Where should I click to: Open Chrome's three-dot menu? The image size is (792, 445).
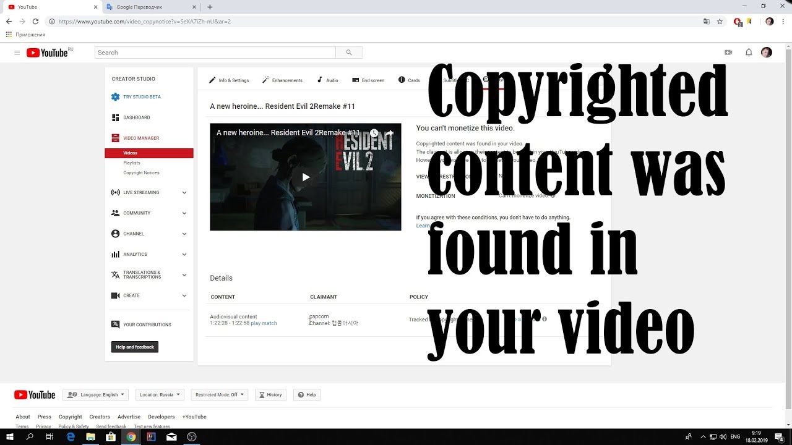click(783, 22)
